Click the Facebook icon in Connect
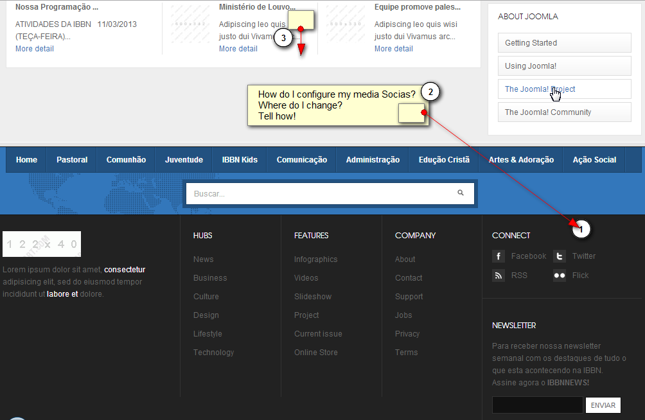The image size is (645, 420). pyautogui.click(x=499, y=256)
